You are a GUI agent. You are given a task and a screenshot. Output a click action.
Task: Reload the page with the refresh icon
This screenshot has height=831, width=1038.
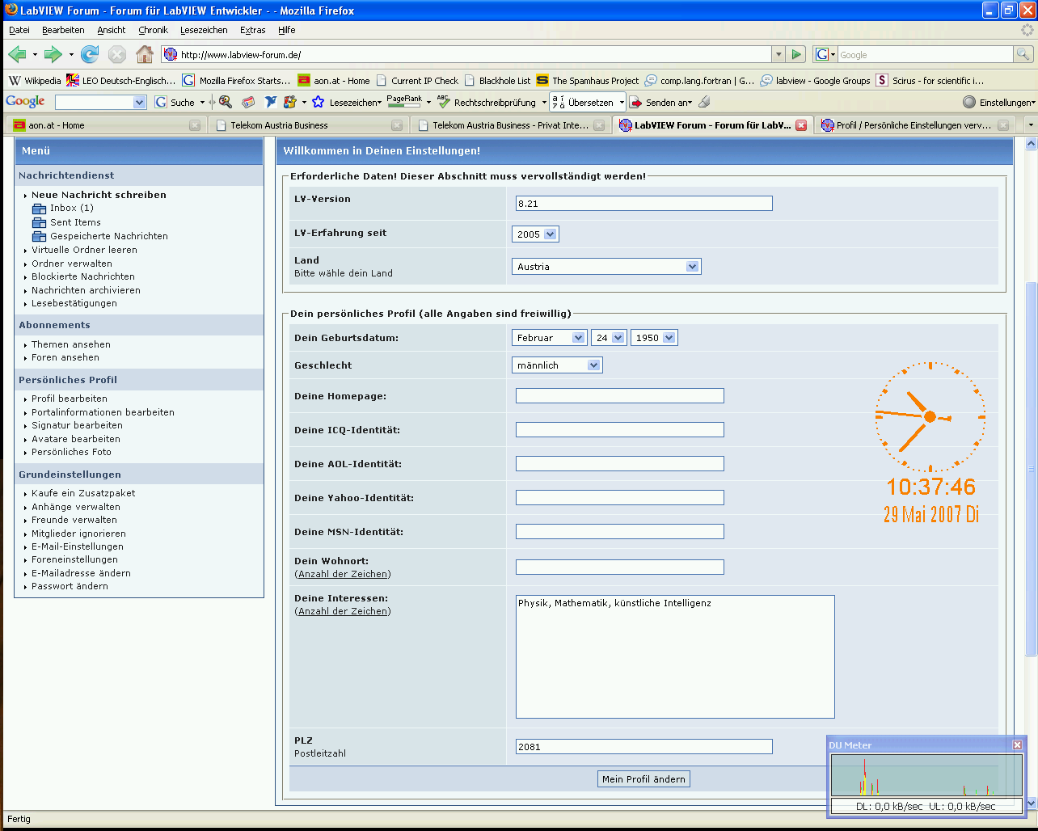pyautogui.click(x=90, y=55)
